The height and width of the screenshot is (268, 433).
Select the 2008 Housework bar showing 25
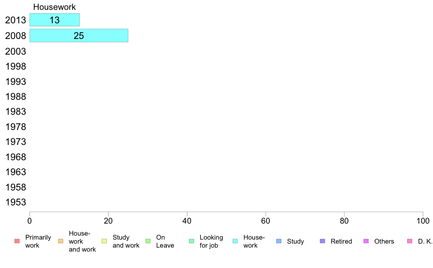coord(79,36)
